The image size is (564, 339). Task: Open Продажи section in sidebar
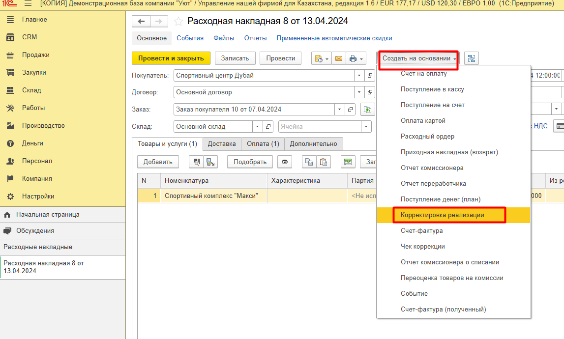(35, 55)
